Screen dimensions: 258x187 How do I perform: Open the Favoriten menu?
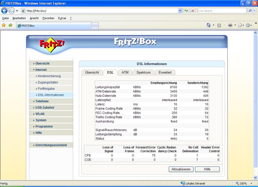click(x=48, y=18)
